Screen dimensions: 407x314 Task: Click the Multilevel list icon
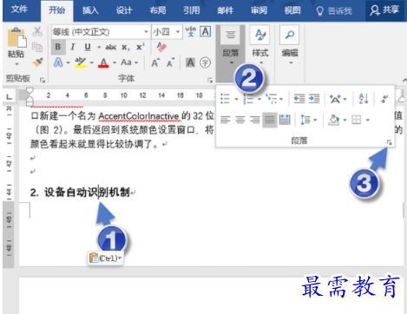point(271,99)
